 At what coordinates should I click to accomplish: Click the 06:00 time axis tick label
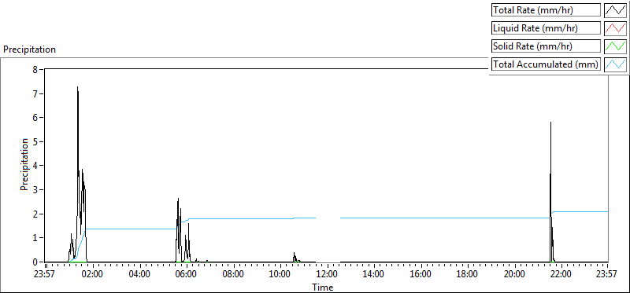point(187,275)
